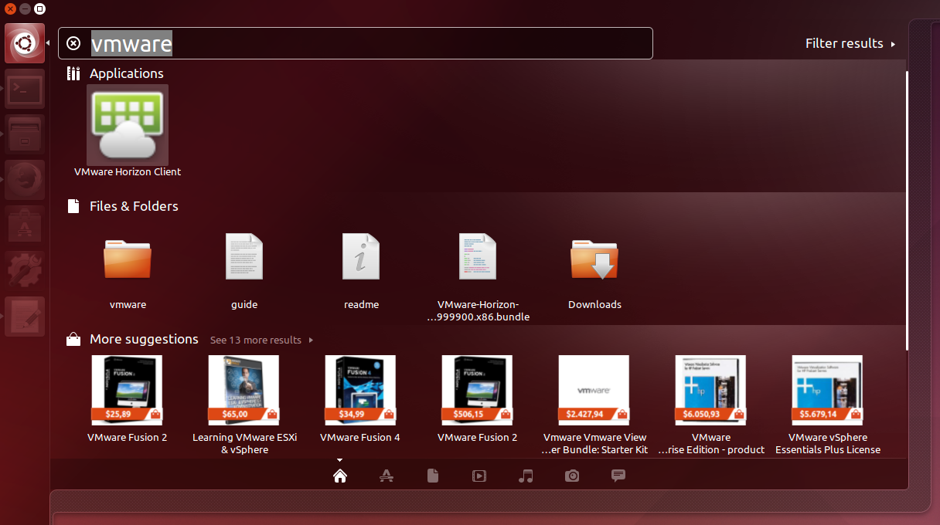The height and width of the screenshot is (525, 940).
Task: Collapse the Files & Folders header
Action: coord(122,206)
